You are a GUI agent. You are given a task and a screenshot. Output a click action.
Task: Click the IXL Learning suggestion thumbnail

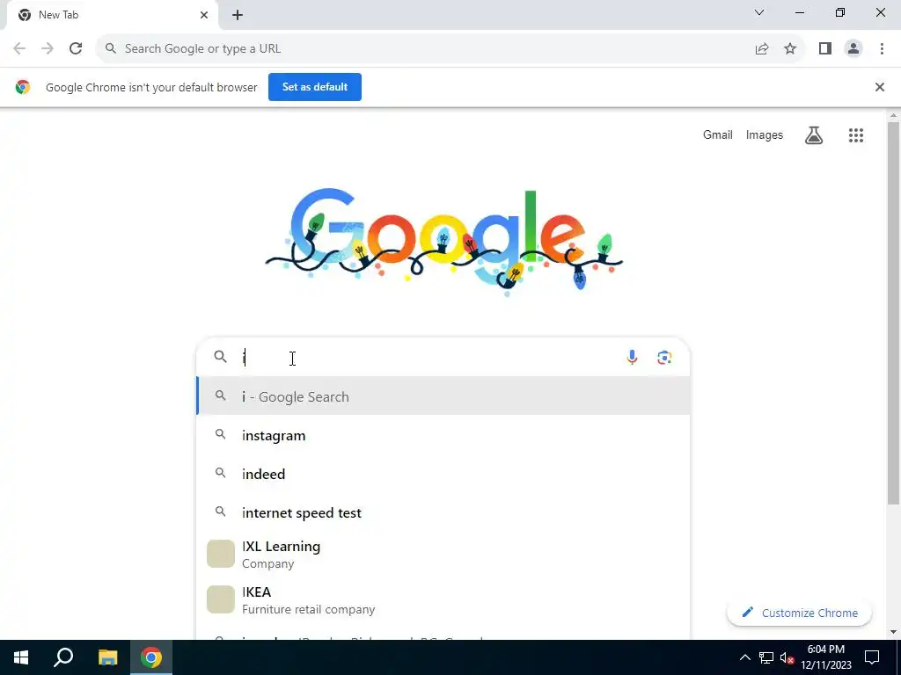coord(221,554)
